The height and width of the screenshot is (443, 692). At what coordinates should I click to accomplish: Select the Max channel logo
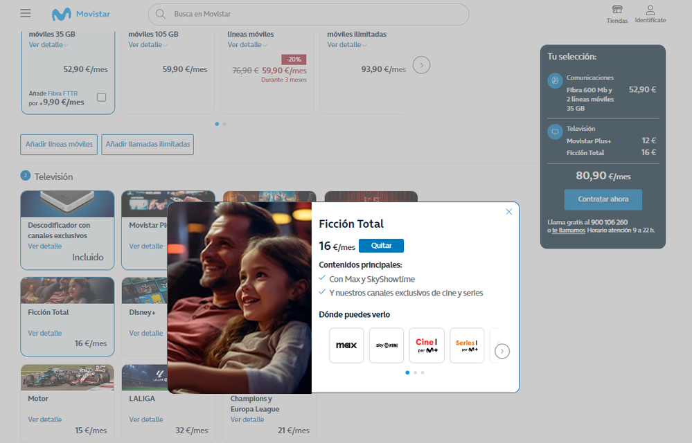[346, 345]
